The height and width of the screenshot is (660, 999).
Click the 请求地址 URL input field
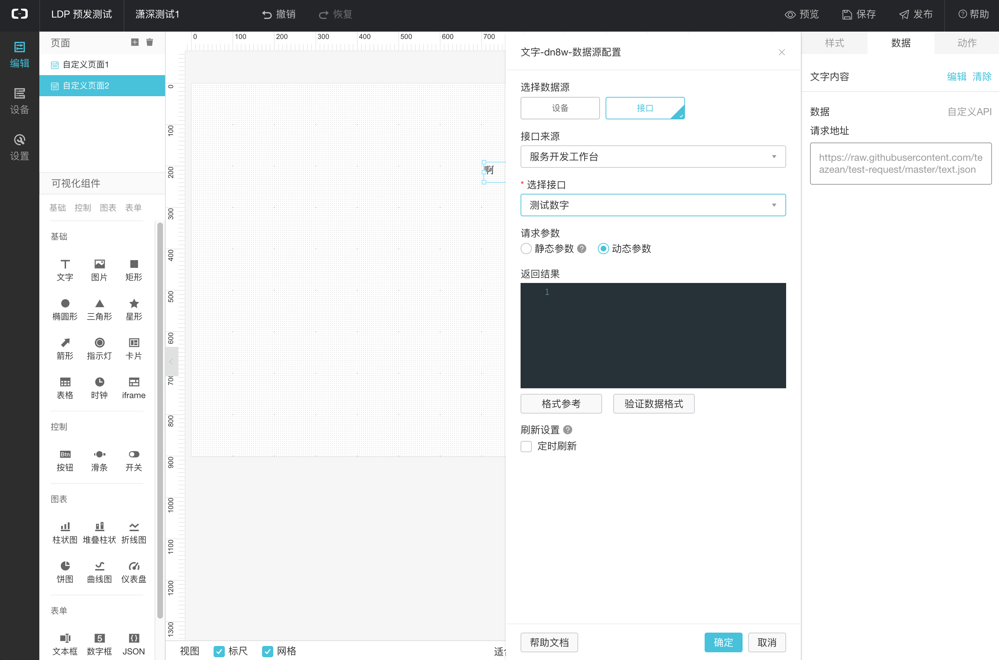tap(900, 163)
